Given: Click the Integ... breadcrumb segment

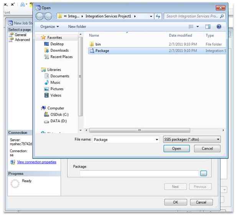Looking at the screenshot, I should pos(74,16).
